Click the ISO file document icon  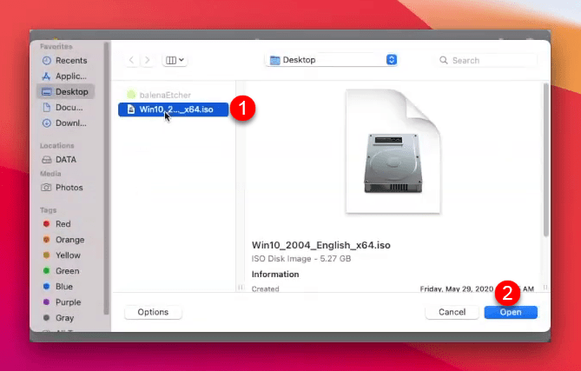point(131,109)
